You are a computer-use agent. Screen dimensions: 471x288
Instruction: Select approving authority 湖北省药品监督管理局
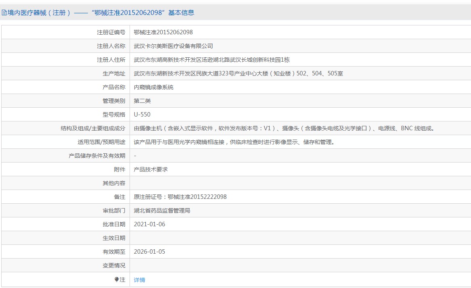pos(162,211)
